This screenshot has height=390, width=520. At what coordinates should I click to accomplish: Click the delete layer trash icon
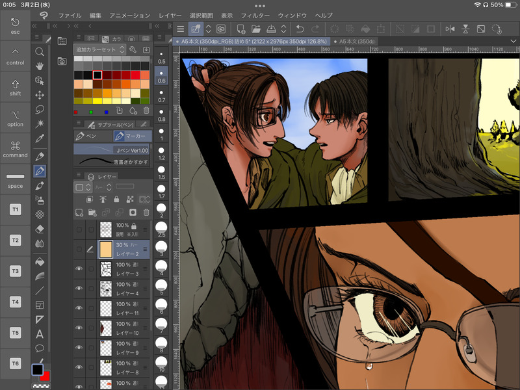146,213
